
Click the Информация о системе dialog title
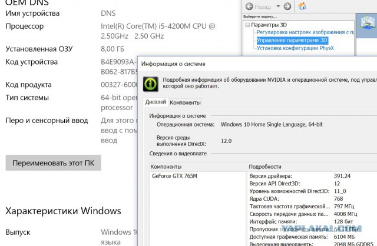(x=173, y=64)
